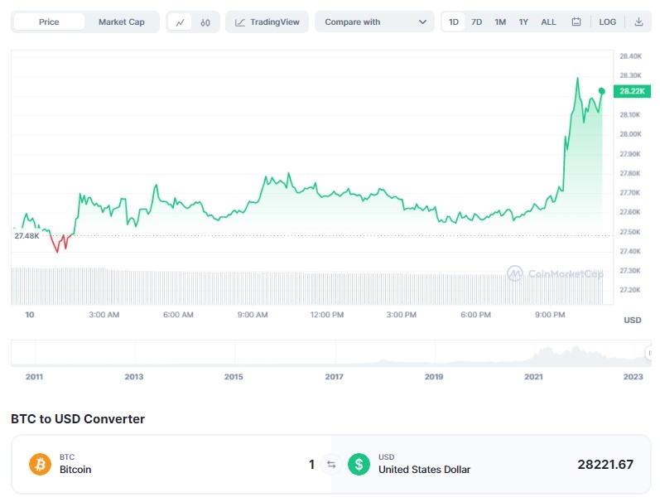Click the green US Dollar icon
This screenshot has height=502, width=660.
tap(359, 464)
